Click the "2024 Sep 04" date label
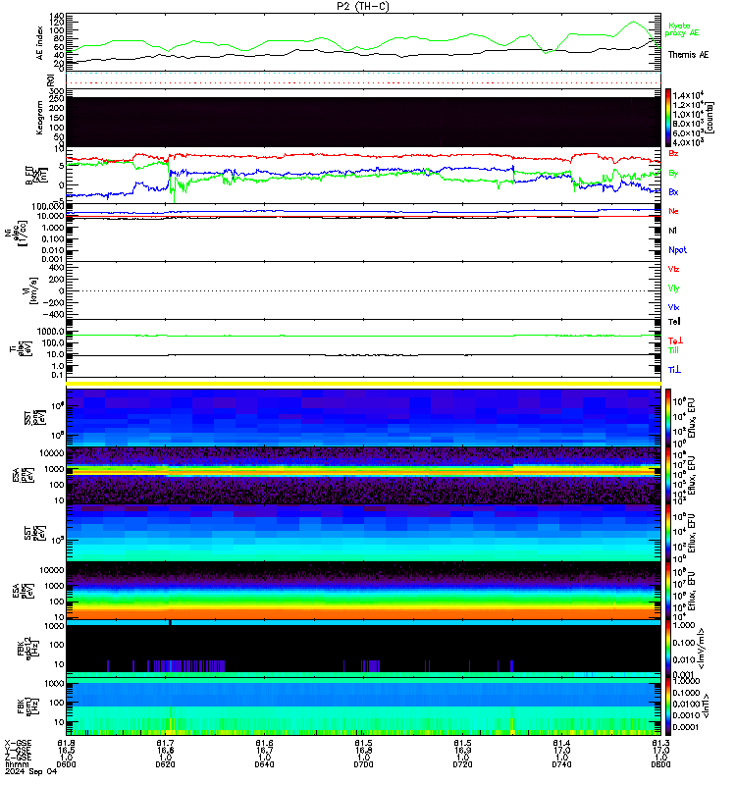Image resolution: width=736 pixels, height=785 pixels. [31, 771]
